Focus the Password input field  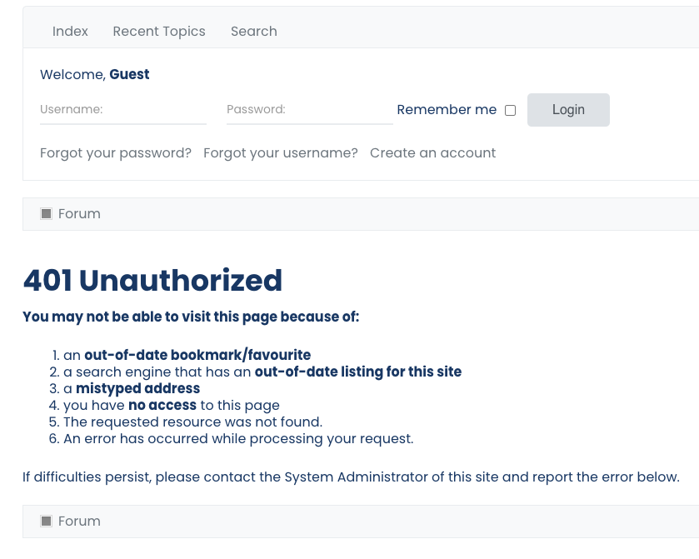pos(310,110)
